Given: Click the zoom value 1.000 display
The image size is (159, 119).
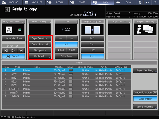Looking at the screenshot, I should point(66,30).
